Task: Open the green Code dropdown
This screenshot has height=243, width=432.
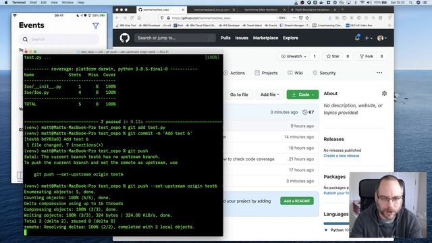Action: (x=302, y=94)
